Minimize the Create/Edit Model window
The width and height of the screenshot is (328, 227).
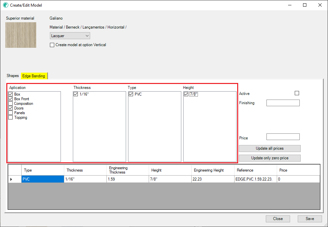290,5
